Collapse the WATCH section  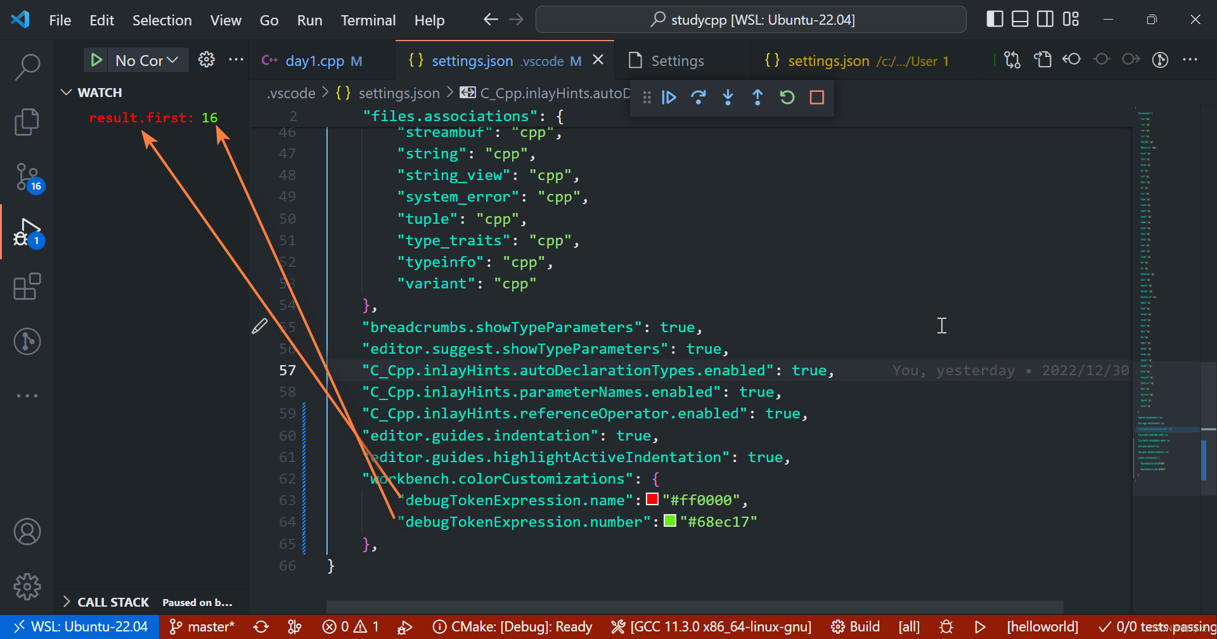[x=152, y=93]
